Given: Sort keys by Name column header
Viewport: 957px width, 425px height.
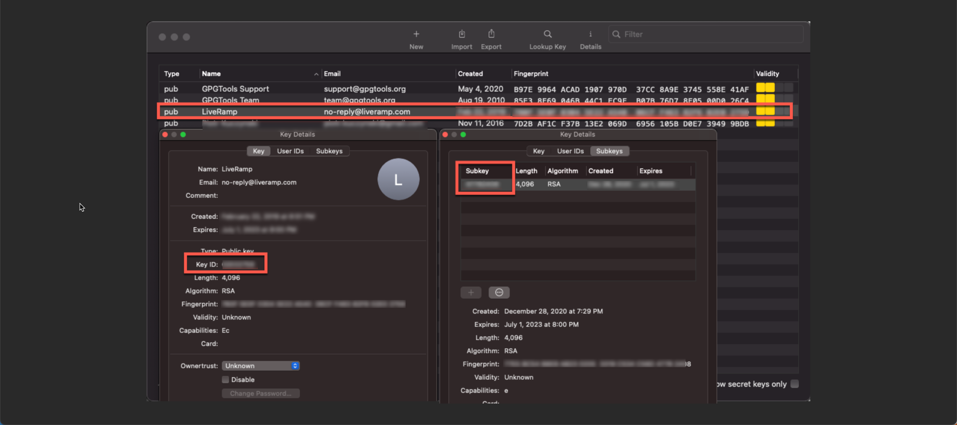Looking at the screenshot, I should tap(211, 74).
